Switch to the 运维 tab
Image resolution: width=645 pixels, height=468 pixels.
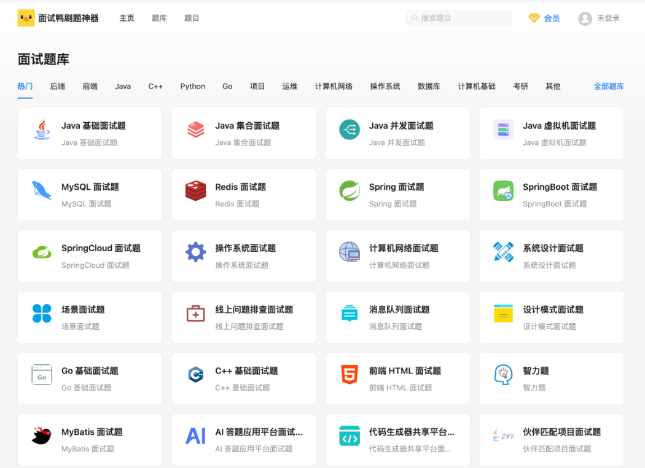pyautogui.click(x=289, y=87)
